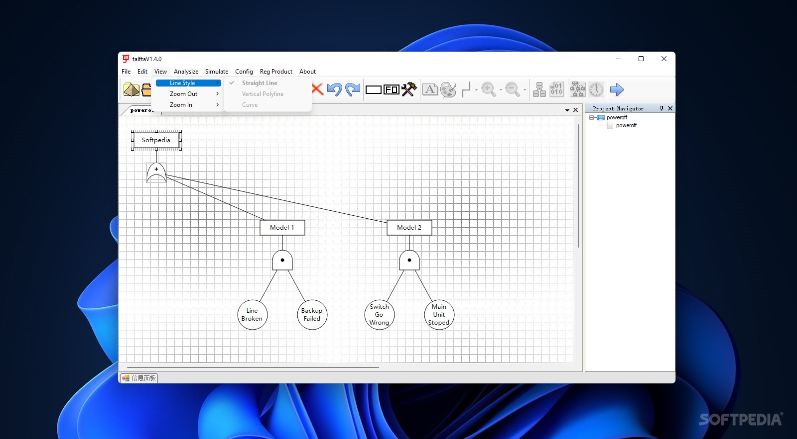This screenshot has width=797, height=439.
Task: Click the 信息面板 panel tab
Action: pyautogui.click(x=139, y=378)
